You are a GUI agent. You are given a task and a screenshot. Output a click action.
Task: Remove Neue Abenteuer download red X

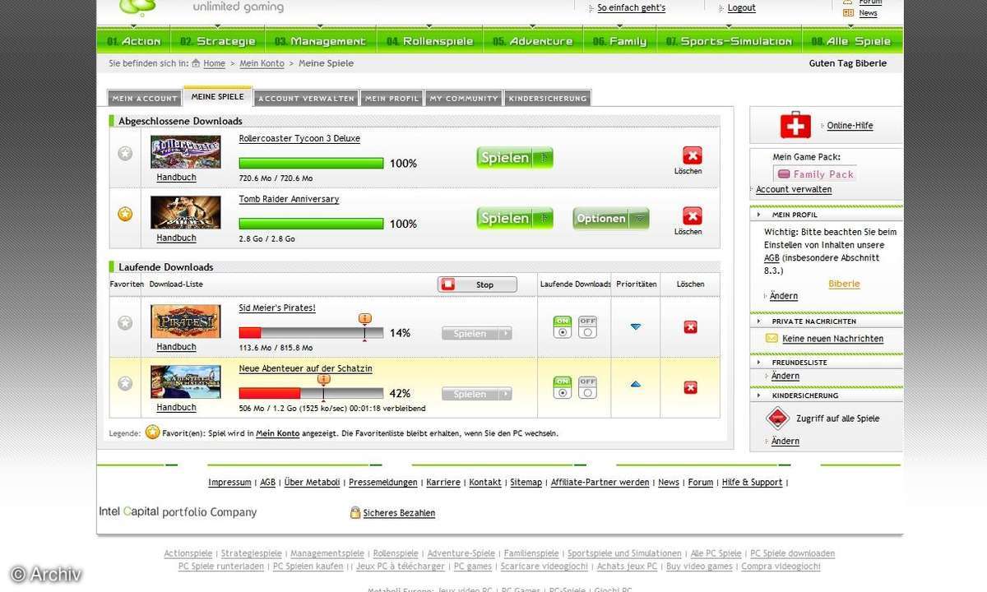(690, 387)
